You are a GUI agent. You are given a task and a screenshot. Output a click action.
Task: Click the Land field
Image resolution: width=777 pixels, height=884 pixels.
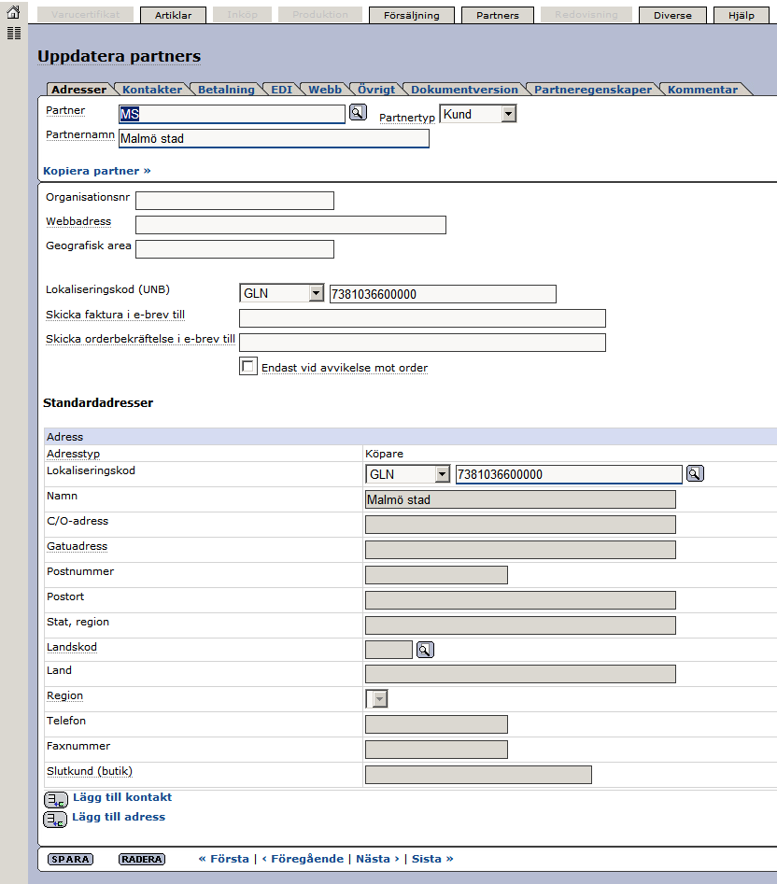520,674
